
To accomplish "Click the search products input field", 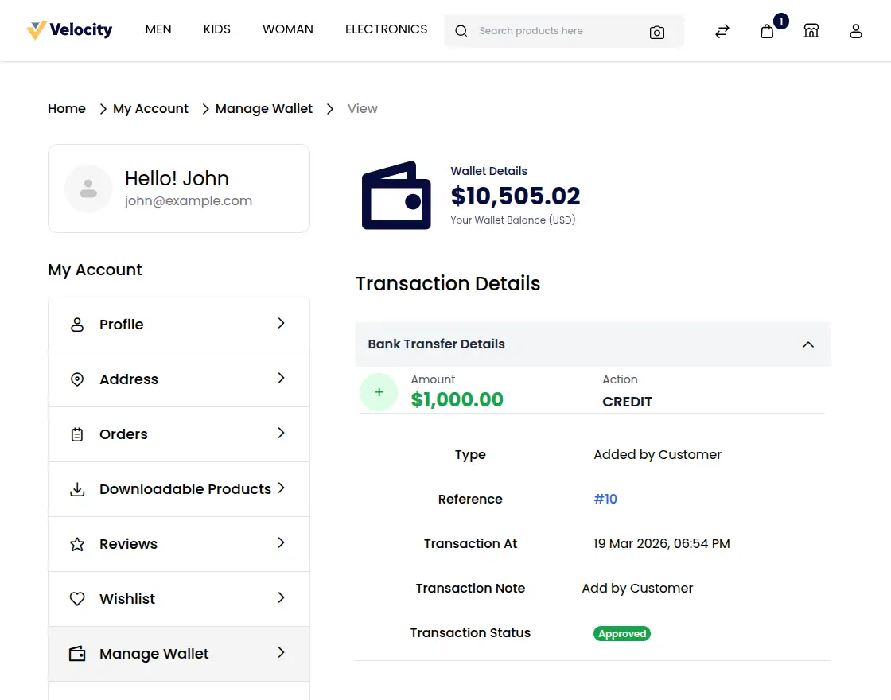I will [x=557, y=31].
